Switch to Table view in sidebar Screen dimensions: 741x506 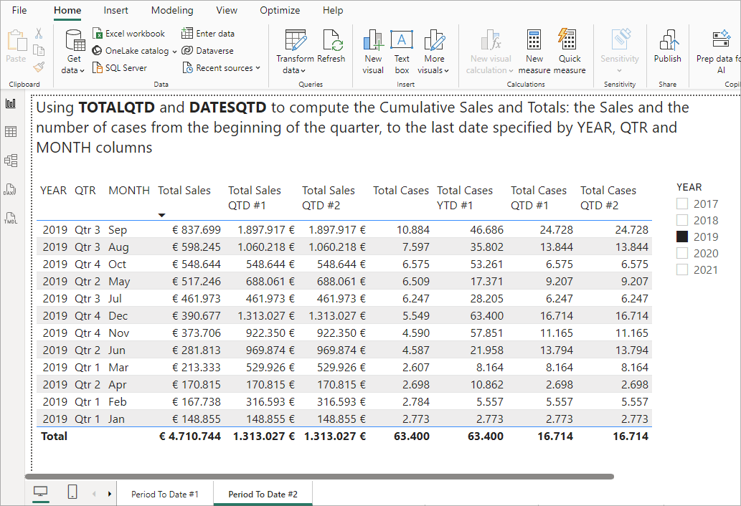click(11, 132)
